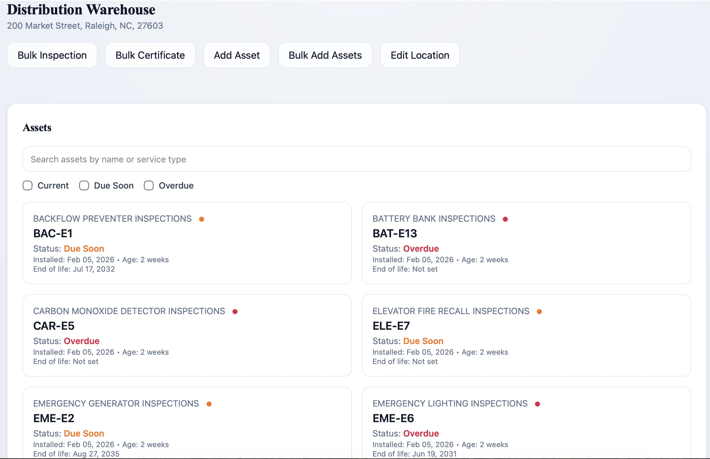Click the red status dot on EMERGENCY LIGHTING INSPECTIONS
Image resolution: width=710 pixels, height=459 pixels.
point(537,403)
